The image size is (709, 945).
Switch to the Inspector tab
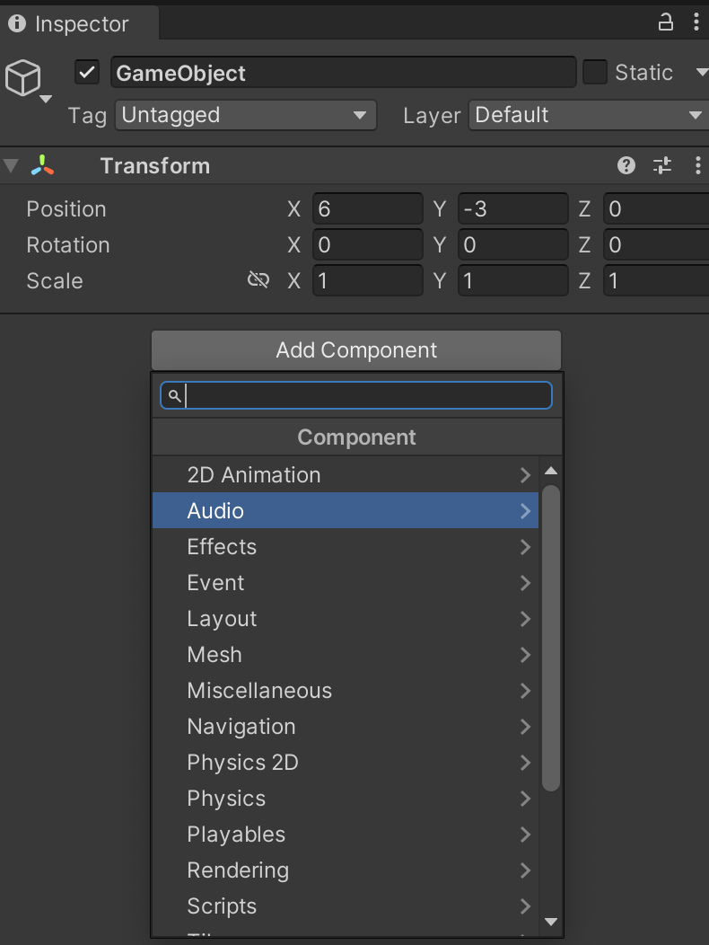pyautogui.click(x=79, y=23)
